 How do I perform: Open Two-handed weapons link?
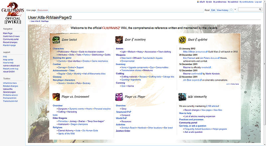coord(148,58)
